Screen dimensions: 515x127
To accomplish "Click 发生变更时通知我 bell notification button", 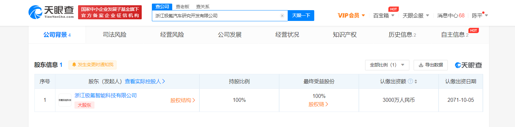I will [93, 65].
